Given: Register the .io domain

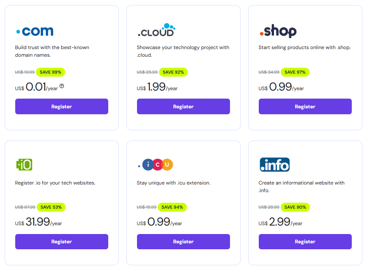Looking at the screenshot, I should point(61,242).
